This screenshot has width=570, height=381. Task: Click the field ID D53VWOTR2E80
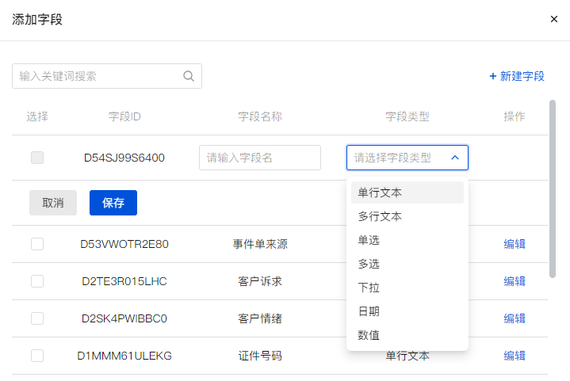click(x=124, y=244)
